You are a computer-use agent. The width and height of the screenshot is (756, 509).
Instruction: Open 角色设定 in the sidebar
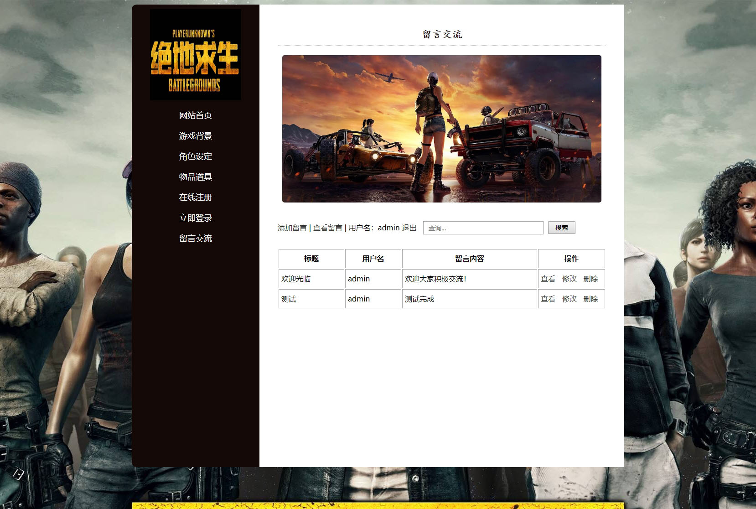pyautogui.click(x=196, y=156)
